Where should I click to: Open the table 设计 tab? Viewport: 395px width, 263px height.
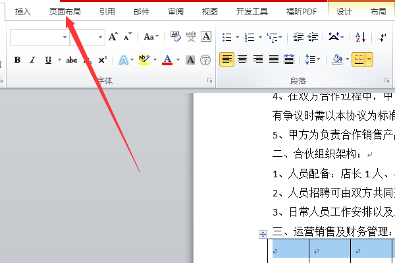click(x=344, y=12)
